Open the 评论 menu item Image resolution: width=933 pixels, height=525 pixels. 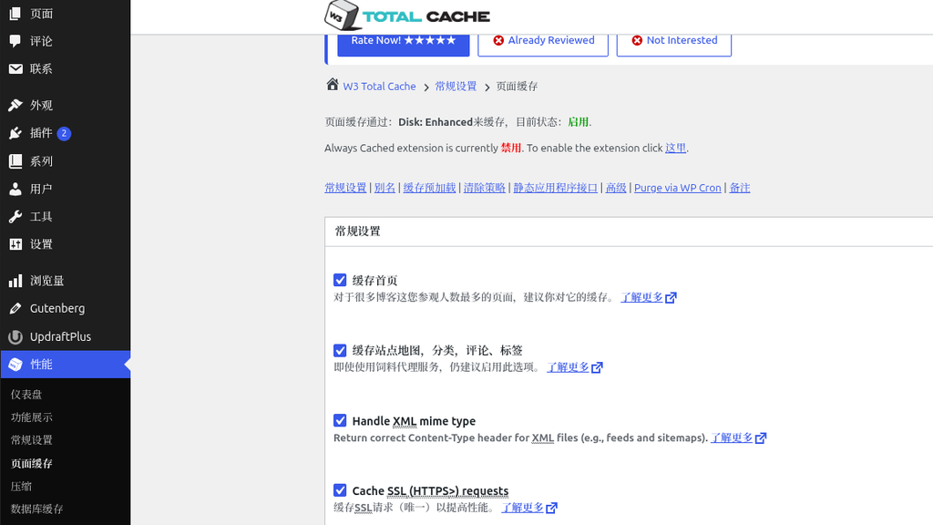pyautogui.click(x=65, y=41)
